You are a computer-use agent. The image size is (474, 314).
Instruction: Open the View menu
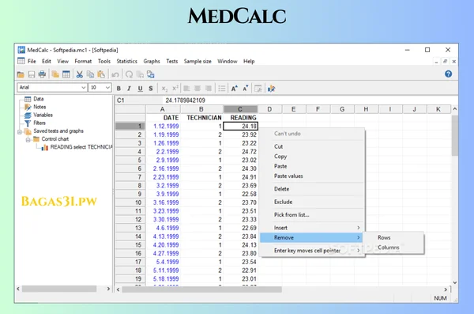coord(63,61)
